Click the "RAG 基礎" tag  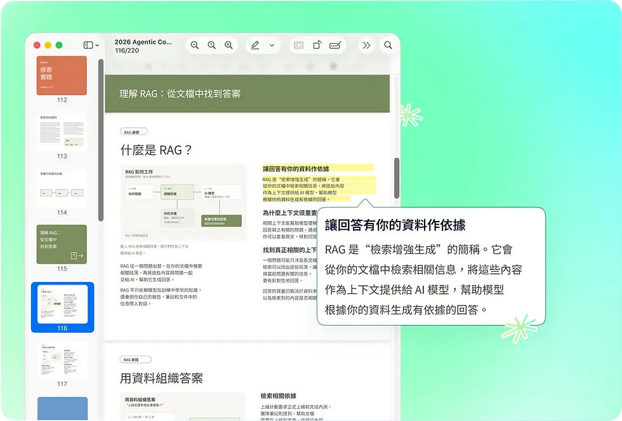[x=134, y=131]
